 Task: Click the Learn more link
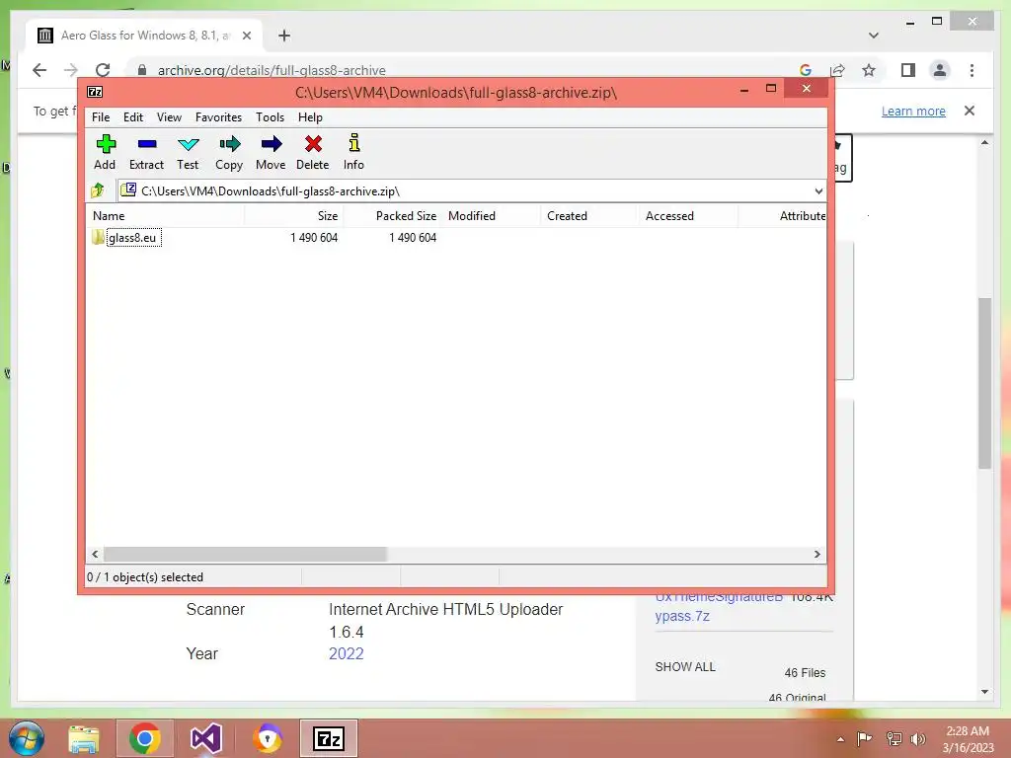point(913,111)
